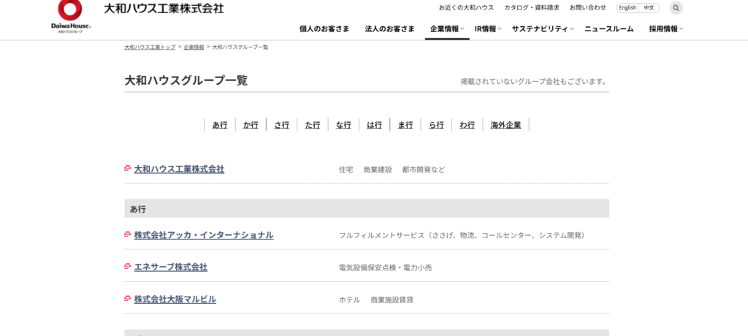Switch language to 中文
This screenshot has height=336, width=748.
pyautogui.click(x=649, y=8)
